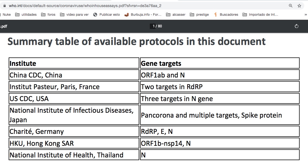Screen dimensions: 308x168
Task: Expand the alcasser bookmarks folder
Action: 176,15
